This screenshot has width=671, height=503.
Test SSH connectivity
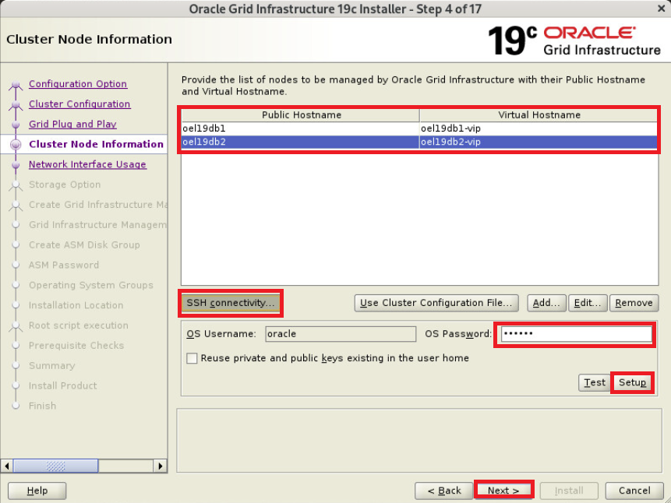coord(595,382)
